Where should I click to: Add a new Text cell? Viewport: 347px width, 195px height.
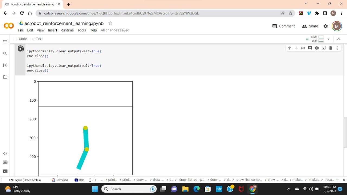tap(37, 39)
